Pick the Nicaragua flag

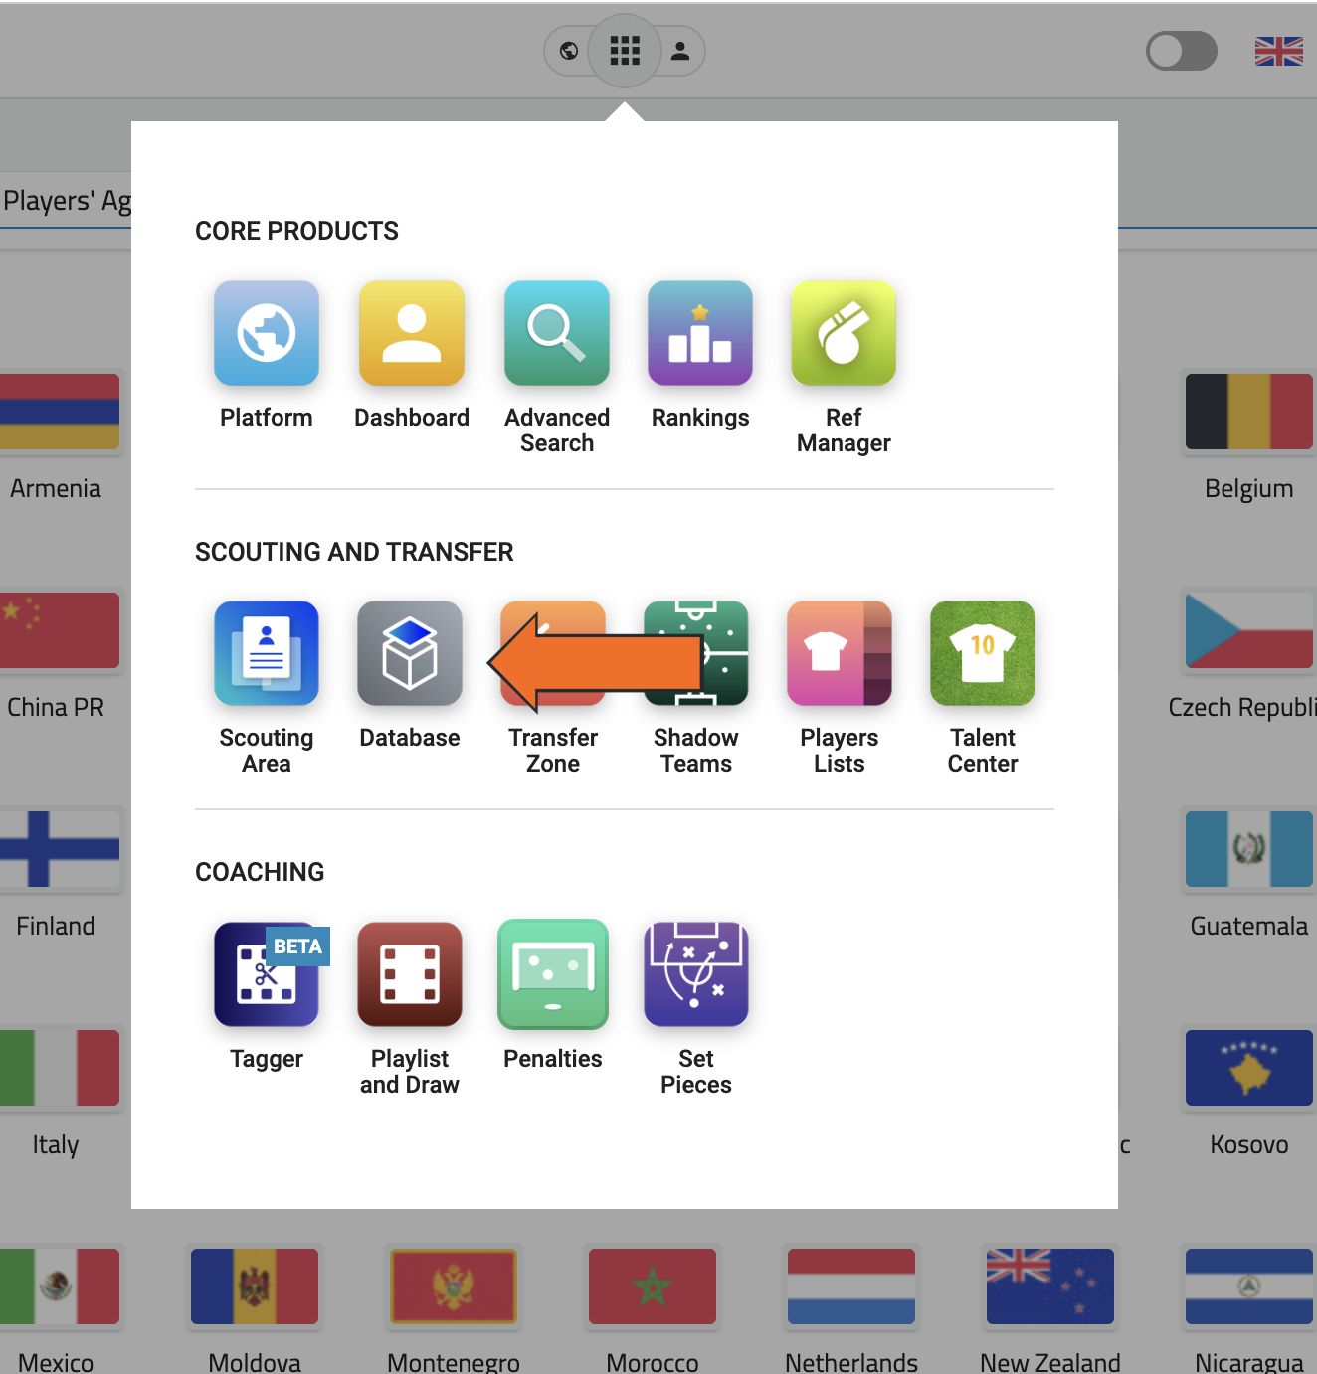coord(1249,1287)
